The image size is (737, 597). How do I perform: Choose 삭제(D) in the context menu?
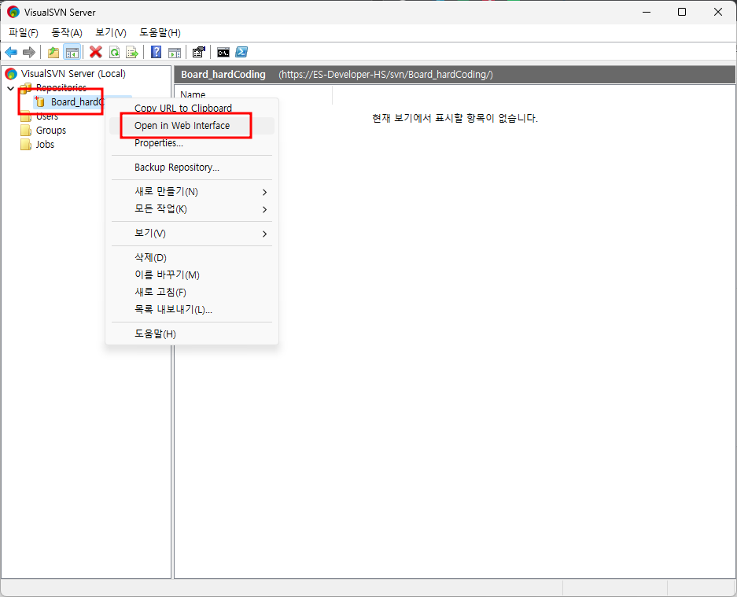click(192, 258)
